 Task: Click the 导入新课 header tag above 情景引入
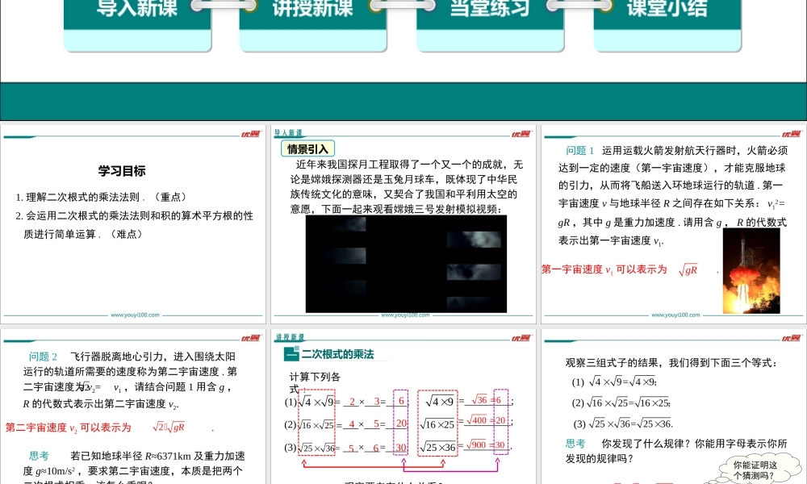tap(288, 132)
